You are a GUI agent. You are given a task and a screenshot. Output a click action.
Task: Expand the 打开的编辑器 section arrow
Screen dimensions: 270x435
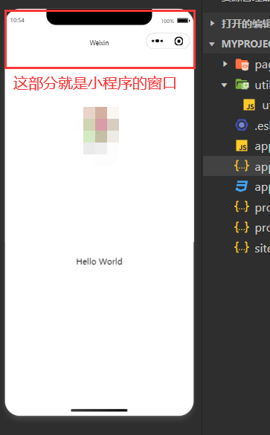[213, 23]
